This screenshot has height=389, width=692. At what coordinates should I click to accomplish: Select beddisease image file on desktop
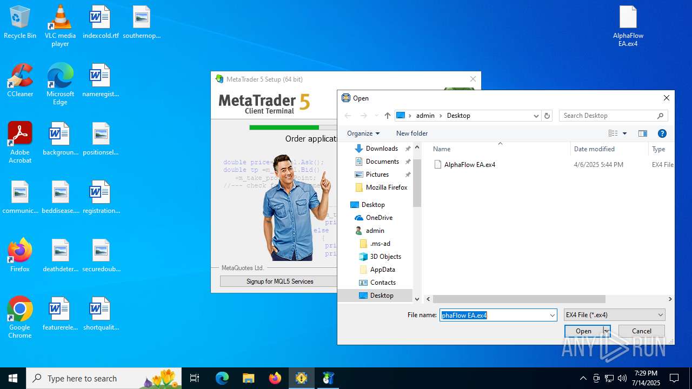pos(60,197)
